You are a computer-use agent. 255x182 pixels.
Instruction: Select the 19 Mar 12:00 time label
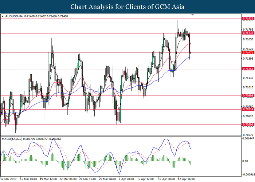tap(49, 179)
